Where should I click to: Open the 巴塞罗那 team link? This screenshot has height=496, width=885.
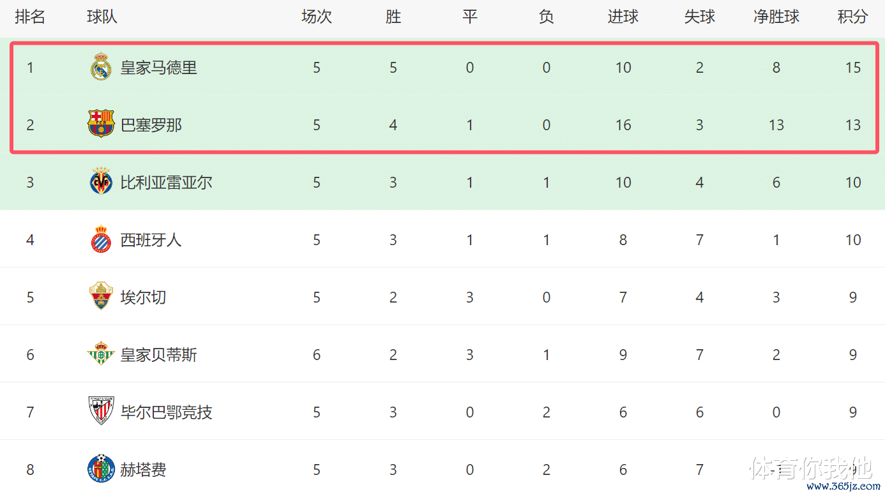[151, 125]
